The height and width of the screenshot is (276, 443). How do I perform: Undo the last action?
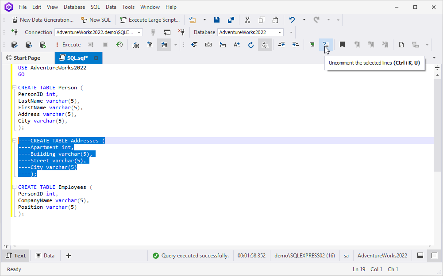point(292,20)
